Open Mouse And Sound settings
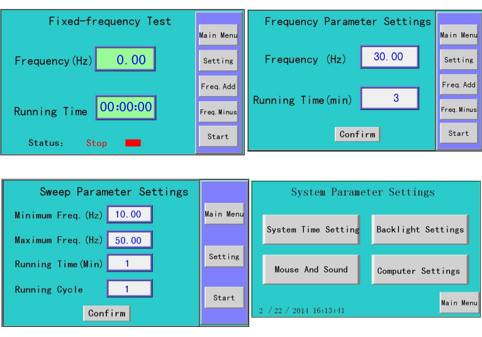 click(x=311, y=270)
